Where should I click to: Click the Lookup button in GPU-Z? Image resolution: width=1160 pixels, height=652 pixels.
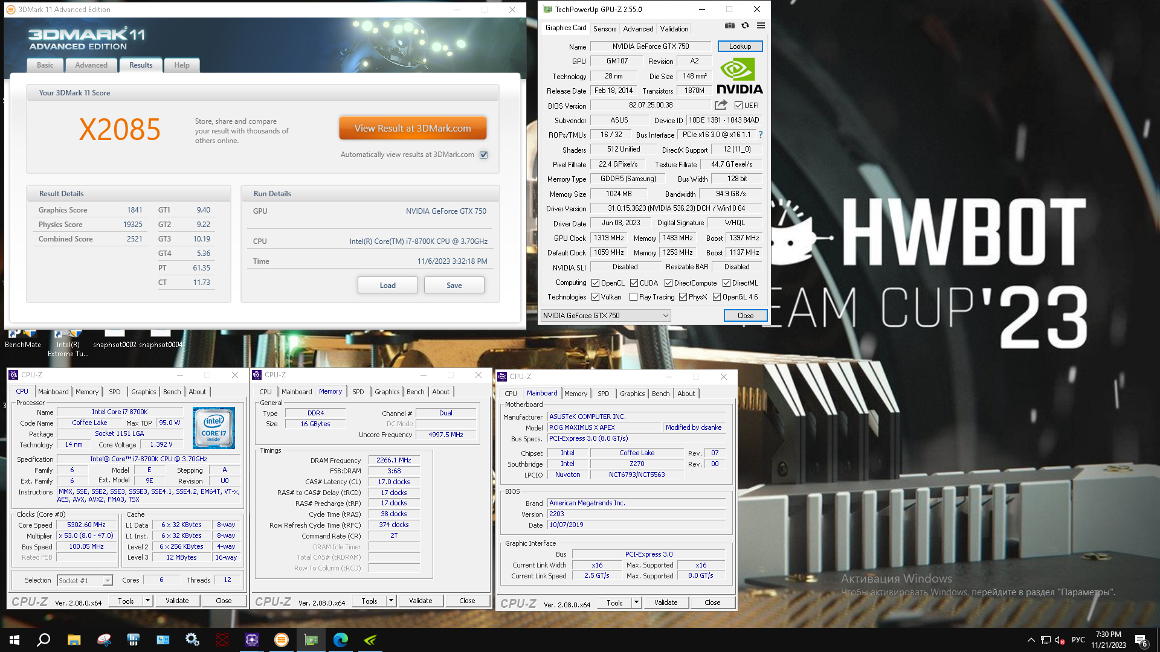(740, 46)
